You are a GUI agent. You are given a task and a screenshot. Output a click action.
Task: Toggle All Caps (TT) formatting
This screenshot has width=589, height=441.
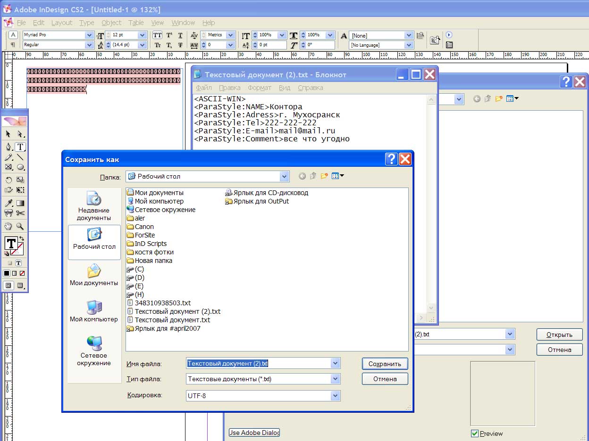coord(157,35)
